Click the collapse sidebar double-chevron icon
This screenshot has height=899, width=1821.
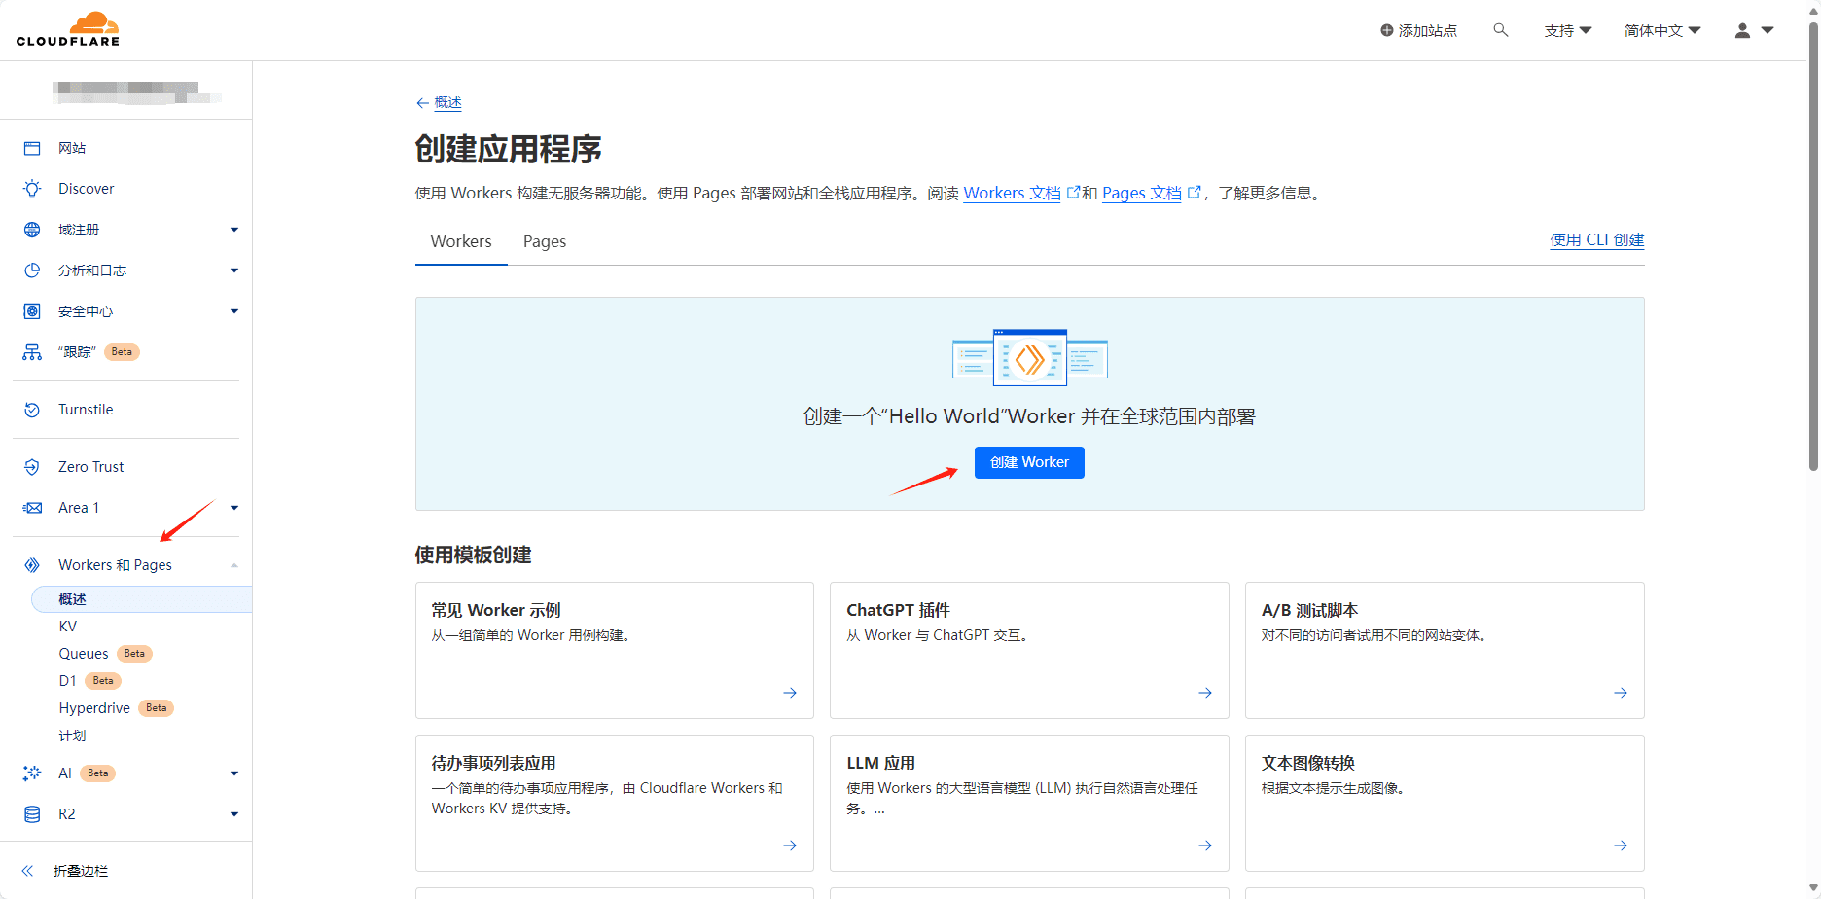[x=27, y=871]
